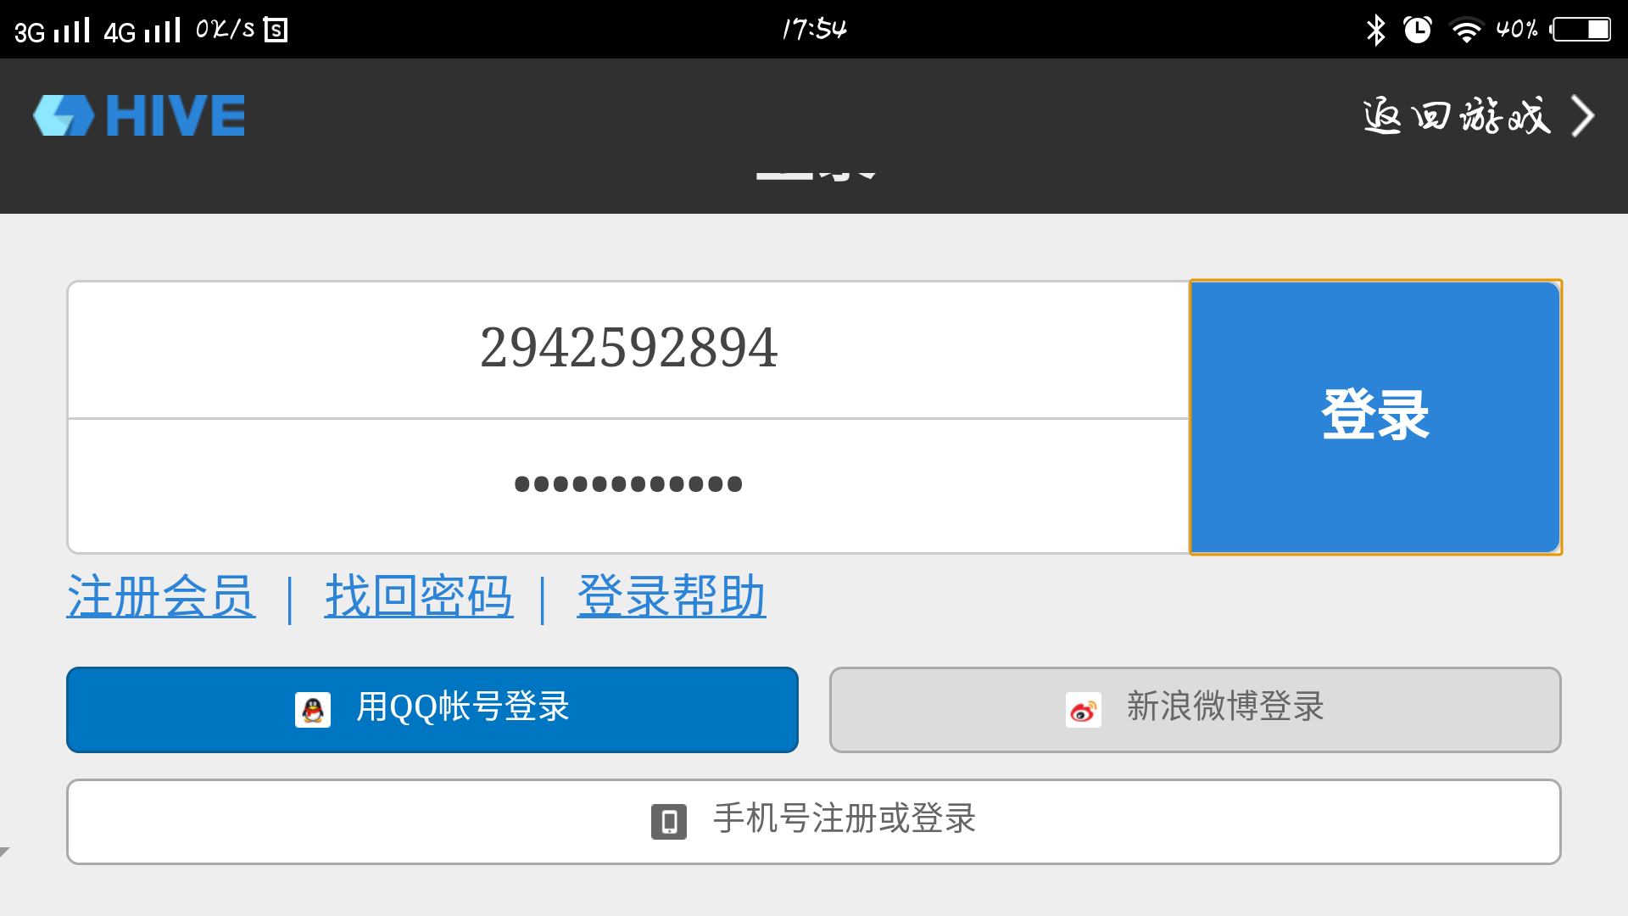
Task: Tap the alarm clock status icon
Action: (1418, 30)
